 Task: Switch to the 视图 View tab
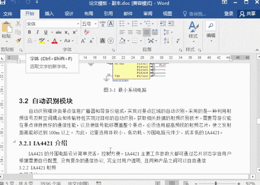(167, 14)
